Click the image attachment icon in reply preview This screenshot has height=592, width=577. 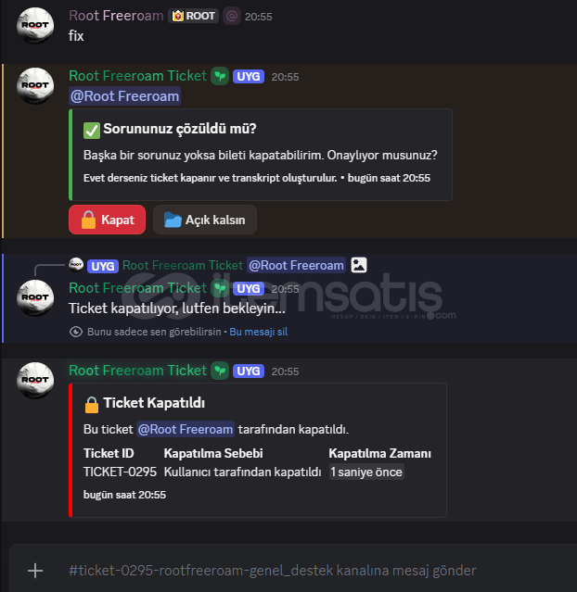click(358, 265)
